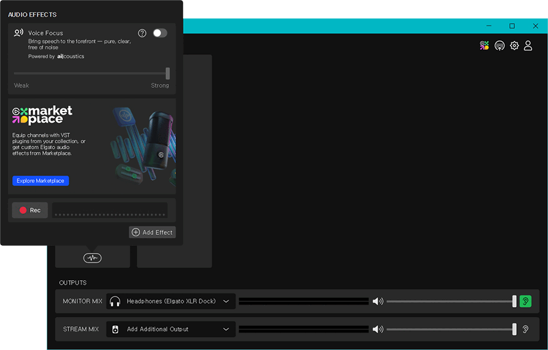
Task: Open Voice Focus help question mark icon
Action: tap(142, 33)
